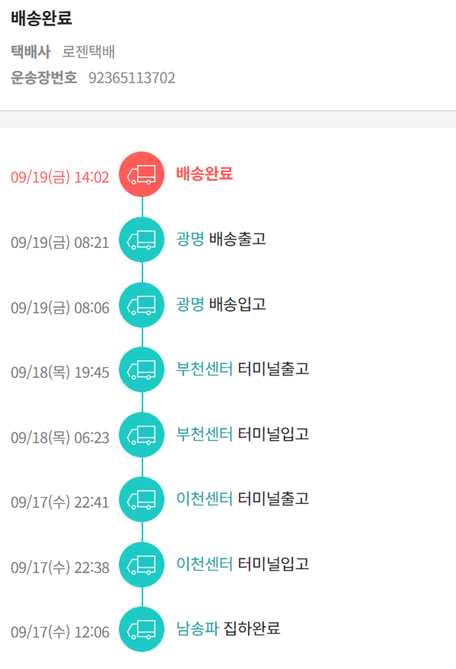Click truck icon for 광명 배송출고
The image size is (456, 669).
coord(142,239)
